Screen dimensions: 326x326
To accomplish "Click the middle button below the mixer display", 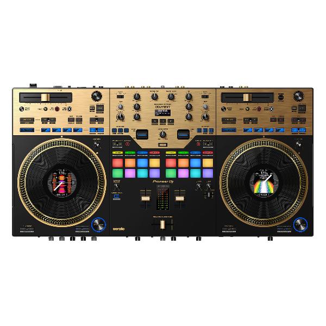I will click(x=163, y=121).
